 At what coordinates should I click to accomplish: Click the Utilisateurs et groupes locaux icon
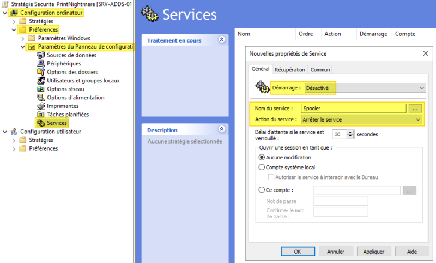point(41,80)
